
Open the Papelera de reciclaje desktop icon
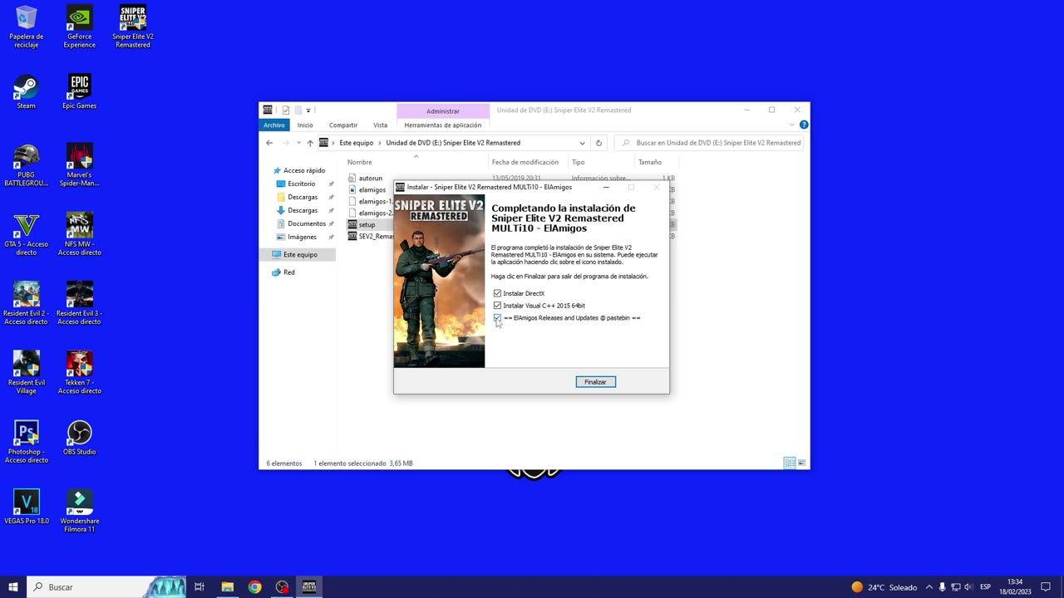[x=27, y=27]
